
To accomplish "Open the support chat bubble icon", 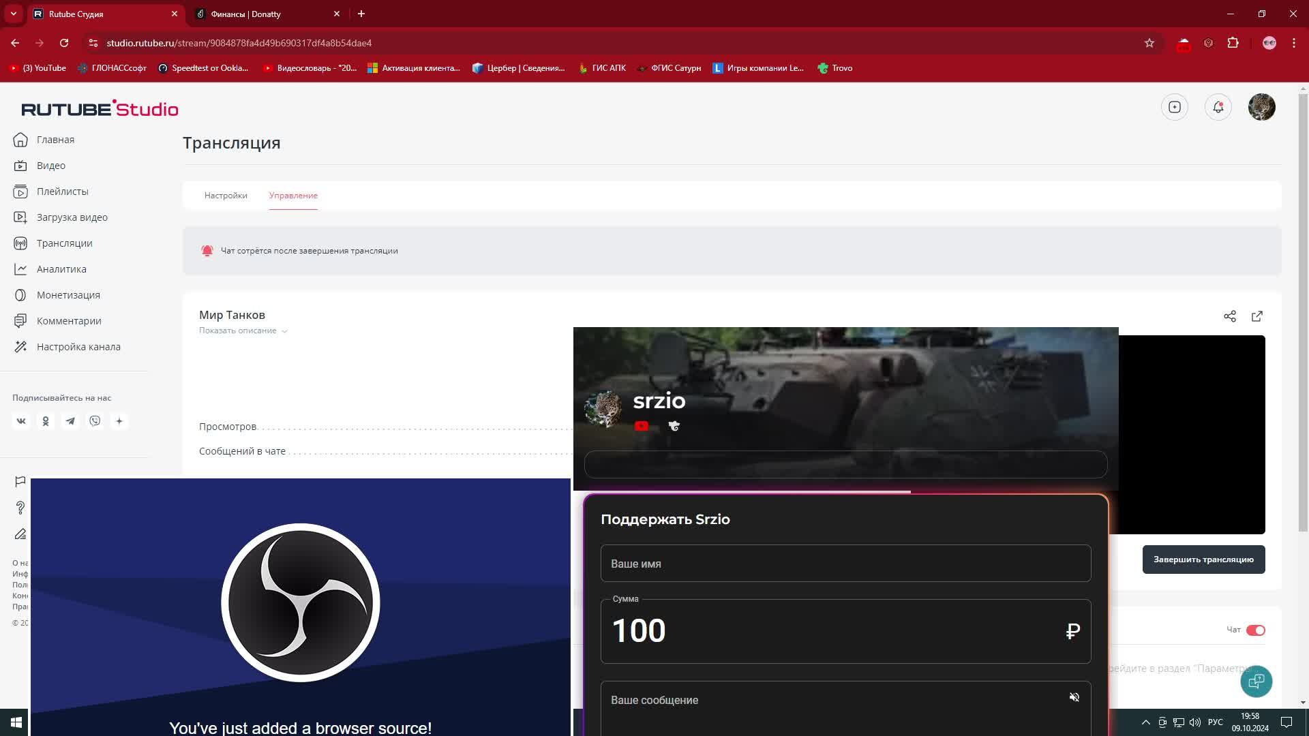I will pos(1256,681).
